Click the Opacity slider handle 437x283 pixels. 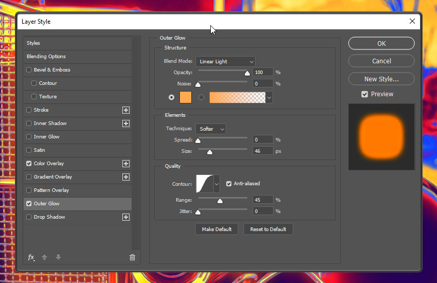click(x=247, y=74)
